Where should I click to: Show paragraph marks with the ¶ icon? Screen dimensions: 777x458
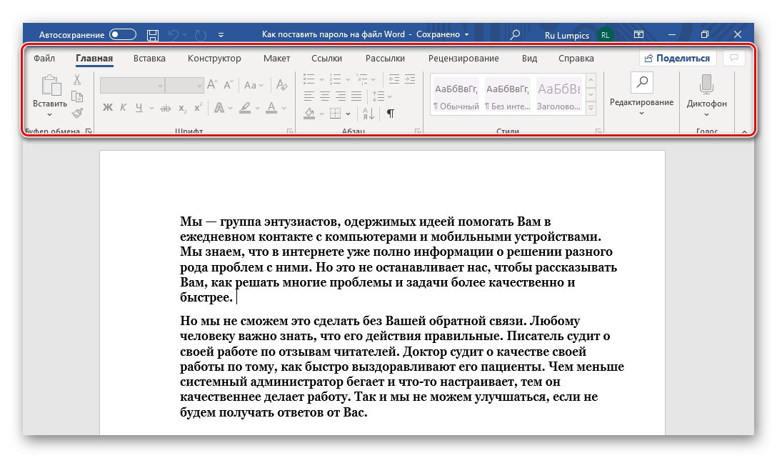[391, 113]
